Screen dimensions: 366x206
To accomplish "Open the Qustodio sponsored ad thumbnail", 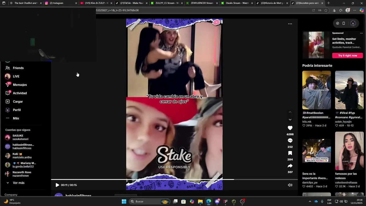I will pyautogui.click(x=316, y=45).
